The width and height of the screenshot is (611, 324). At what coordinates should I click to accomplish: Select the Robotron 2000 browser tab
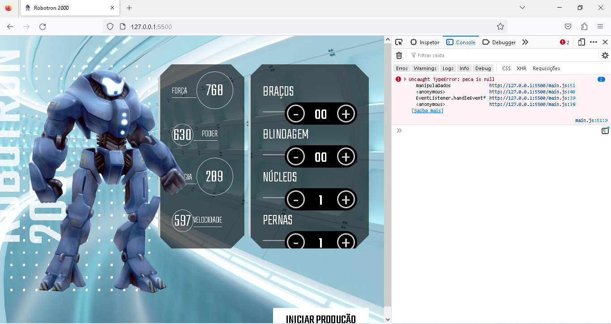coord(70,8)
